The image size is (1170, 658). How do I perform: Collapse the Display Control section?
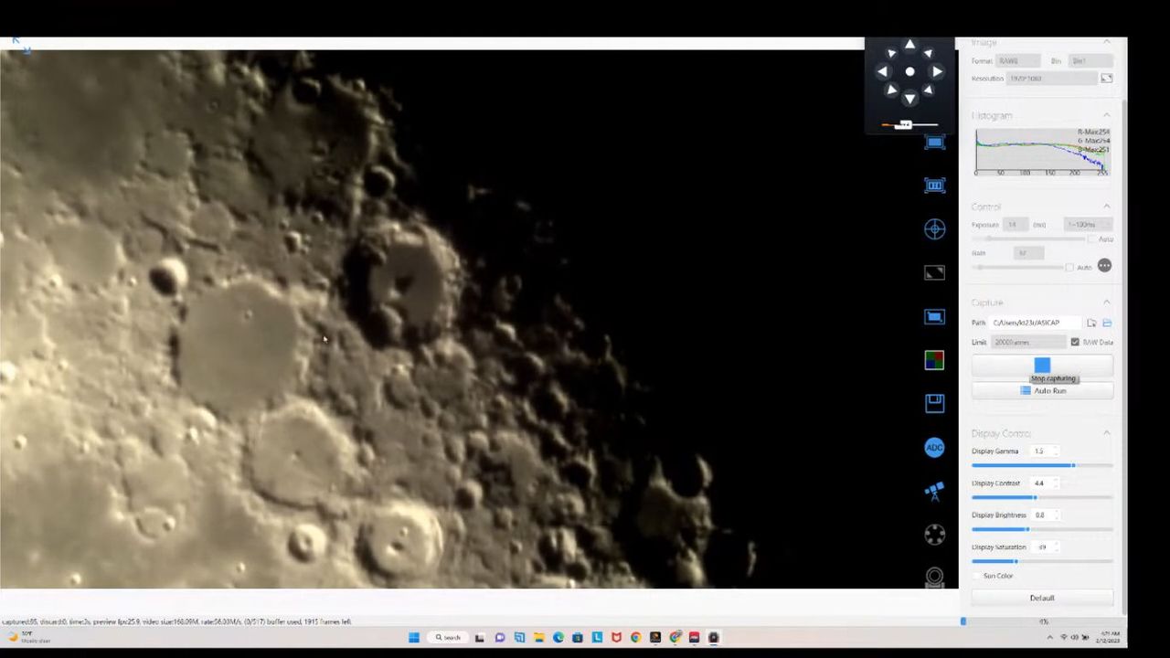pos(1107,433)
